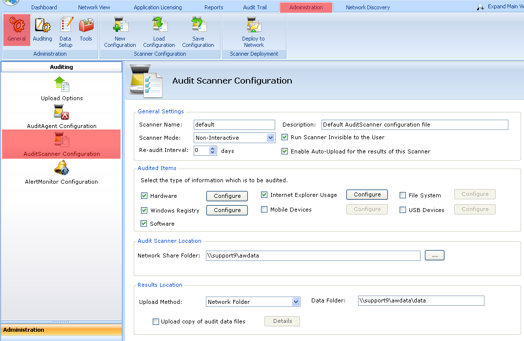Create a New Configuration

120,32
